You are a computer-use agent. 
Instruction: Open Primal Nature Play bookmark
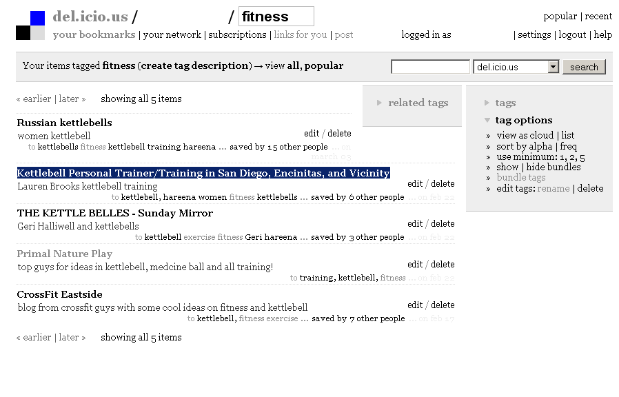pyautogui.click(x=65, y=254)
